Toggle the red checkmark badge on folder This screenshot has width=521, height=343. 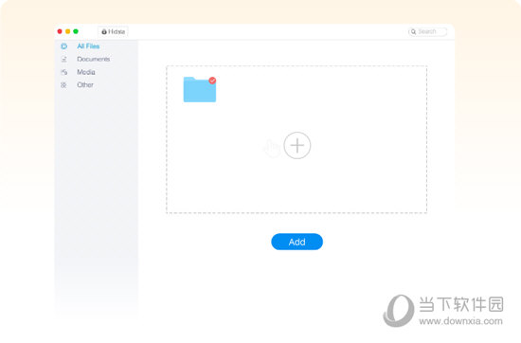(212, 81)
